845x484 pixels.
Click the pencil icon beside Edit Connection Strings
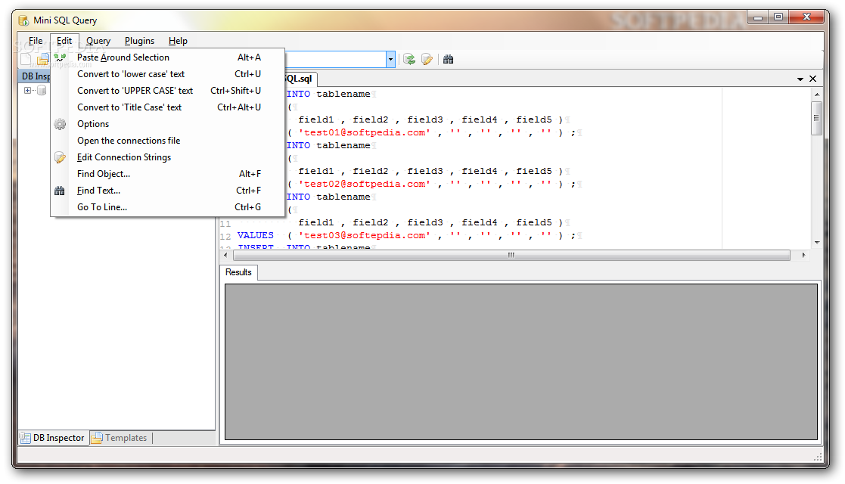pos(60,157)
